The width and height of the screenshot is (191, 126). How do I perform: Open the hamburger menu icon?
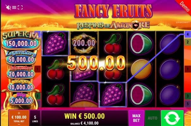click(14, 8)
